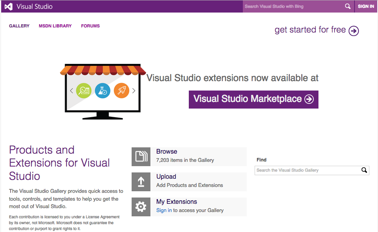Viewport: 378px width, 232px height.
Task: Open the Browse link
Action: click(x=166, y=151)
